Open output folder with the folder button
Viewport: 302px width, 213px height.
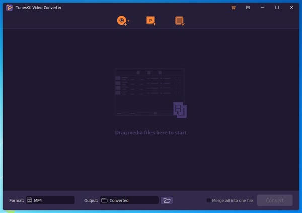(167, 200)
